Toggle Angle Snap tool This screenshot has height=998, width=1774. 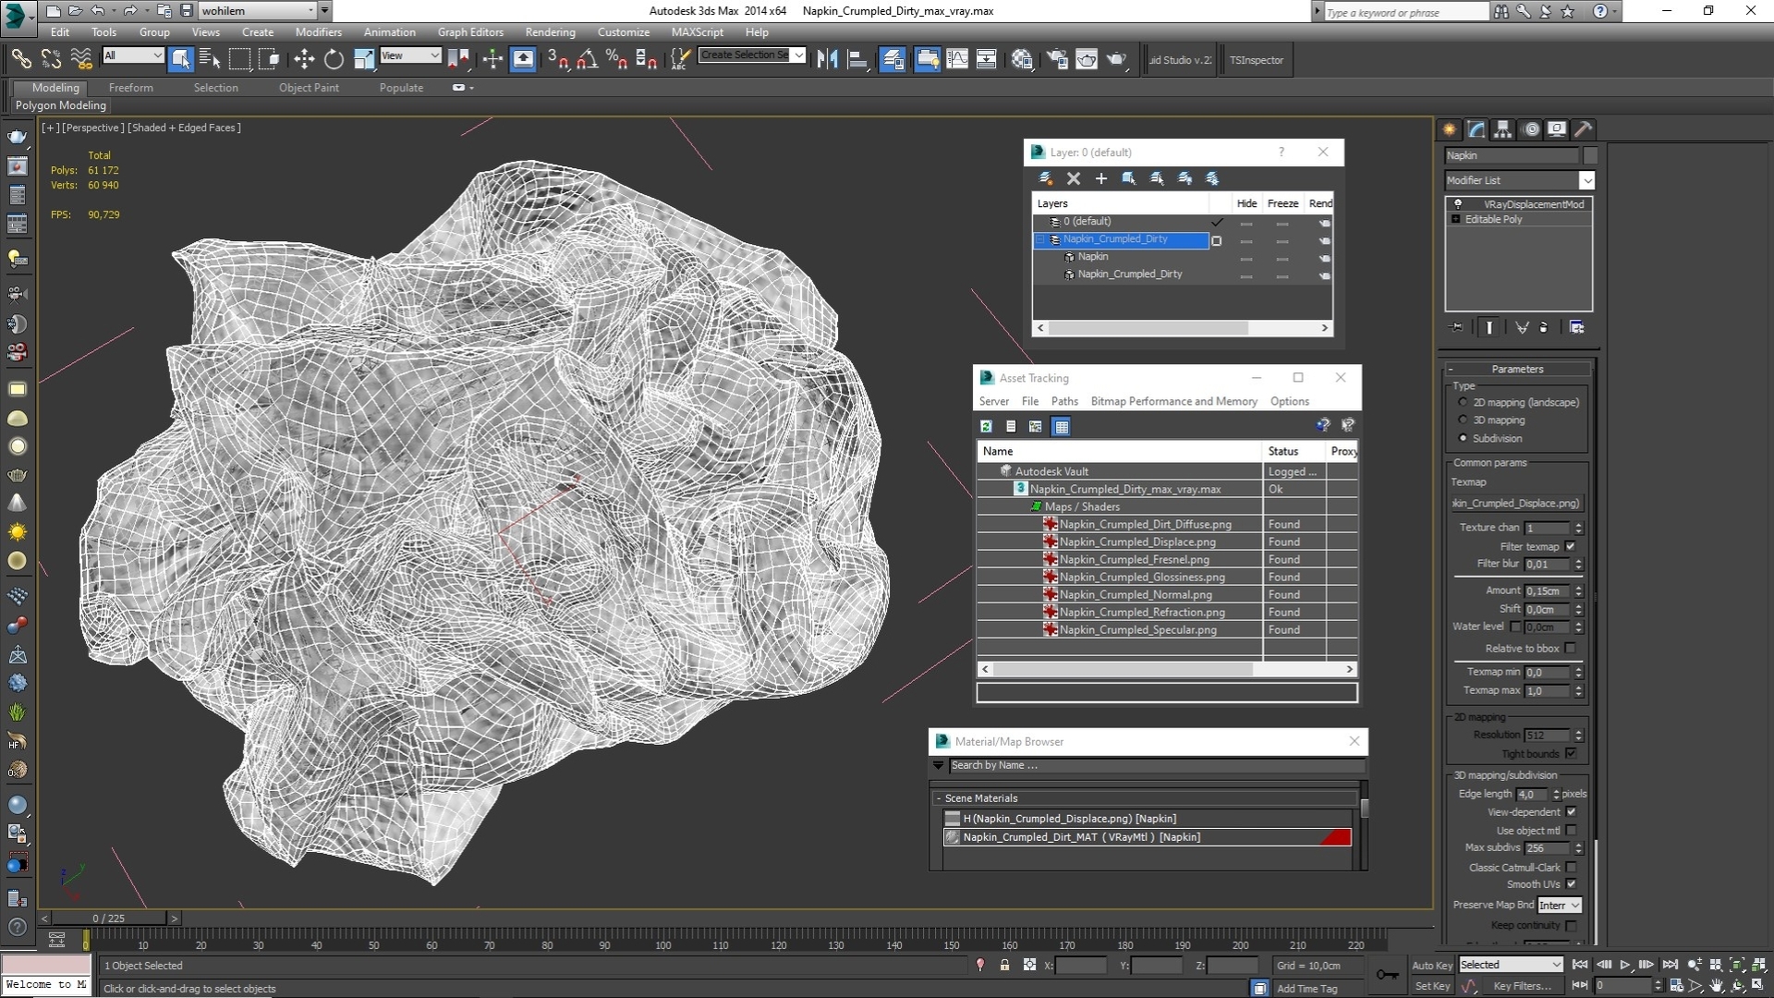pos(587,60)
